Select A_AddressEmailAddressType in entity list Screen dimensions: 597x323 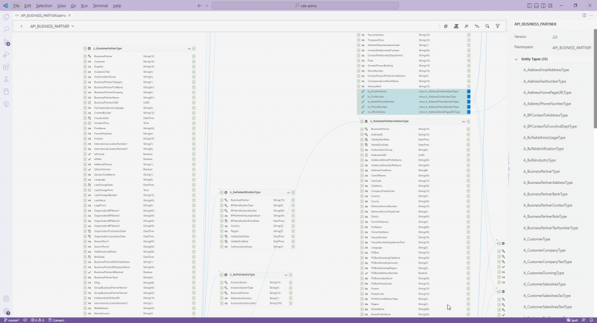pos(546,70)
